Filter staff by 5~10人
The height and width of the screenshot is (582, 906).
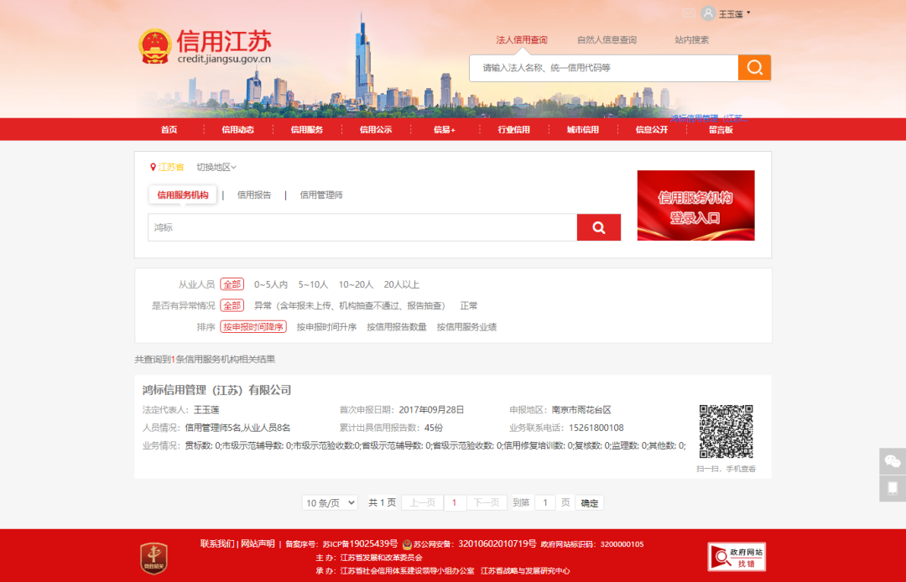coord(313,284)
